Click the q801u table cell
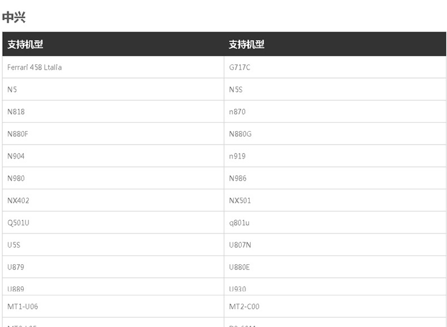447x327 pixels. coord(239,223)
